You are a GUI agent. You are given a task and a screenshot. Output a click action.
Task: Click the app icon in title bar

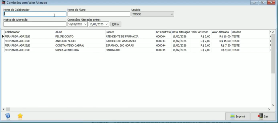(3, 3)
